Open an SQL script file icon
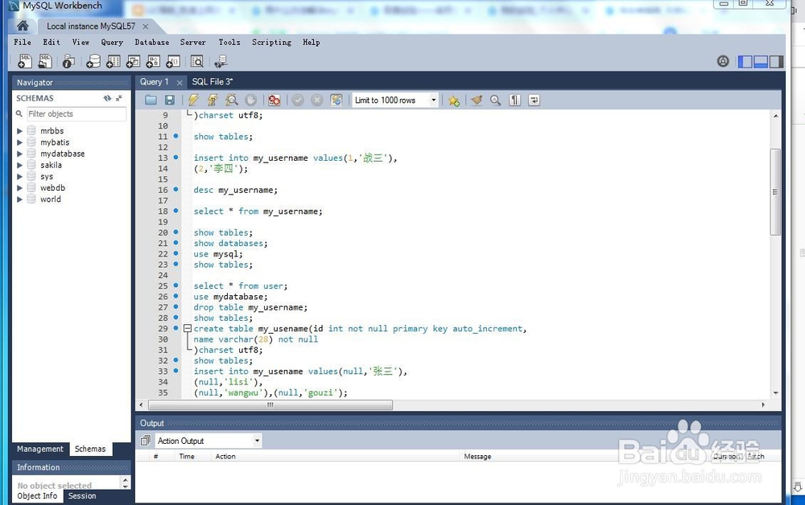This screenshot has height=505, width=805. point(45,62)
